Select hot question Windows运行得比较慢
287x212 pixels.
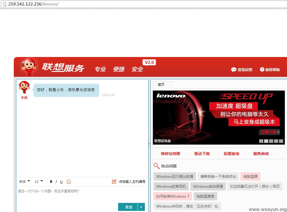click(175, 176)
